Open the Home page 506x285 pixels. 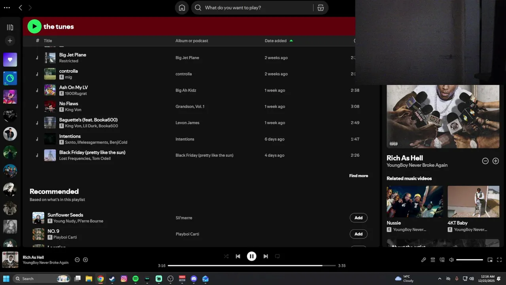pos(182,8)
